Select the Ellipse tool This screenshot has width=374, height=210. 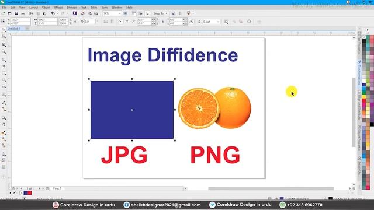click(4, 80)
